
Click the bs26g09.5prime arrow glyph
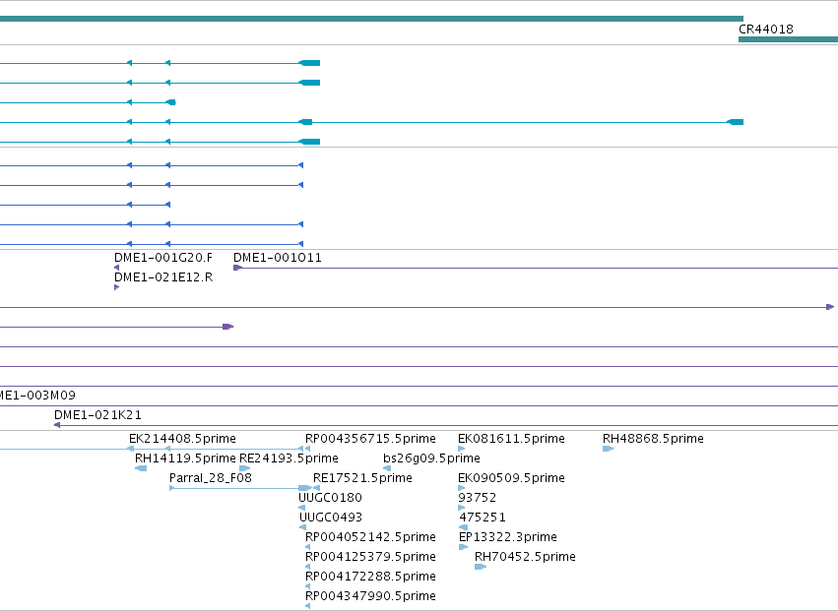click(387, 468)
